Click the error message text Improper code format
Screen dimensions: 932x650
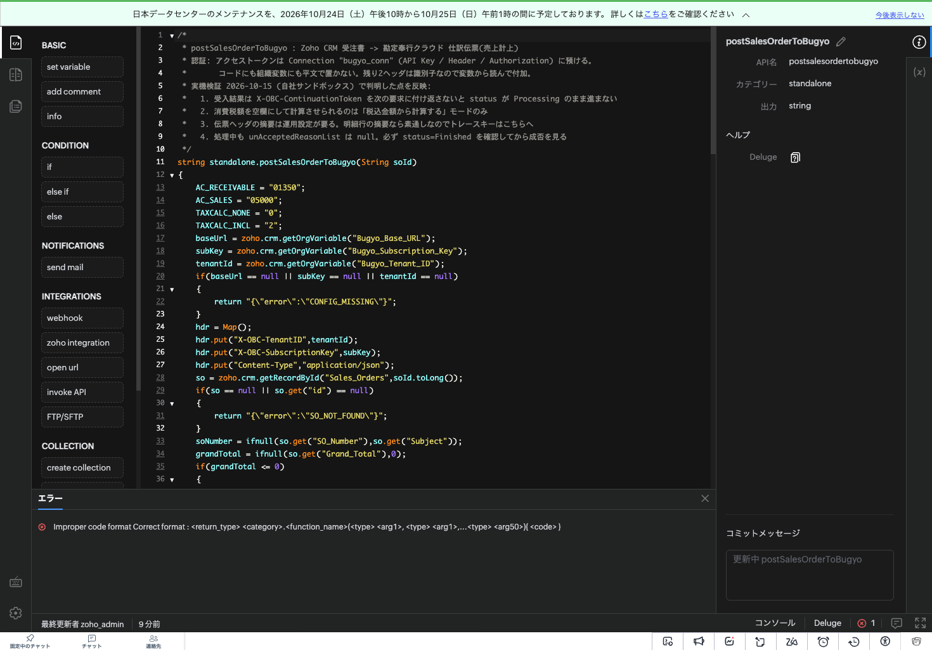pyautogui.click(x=307, y=527)
